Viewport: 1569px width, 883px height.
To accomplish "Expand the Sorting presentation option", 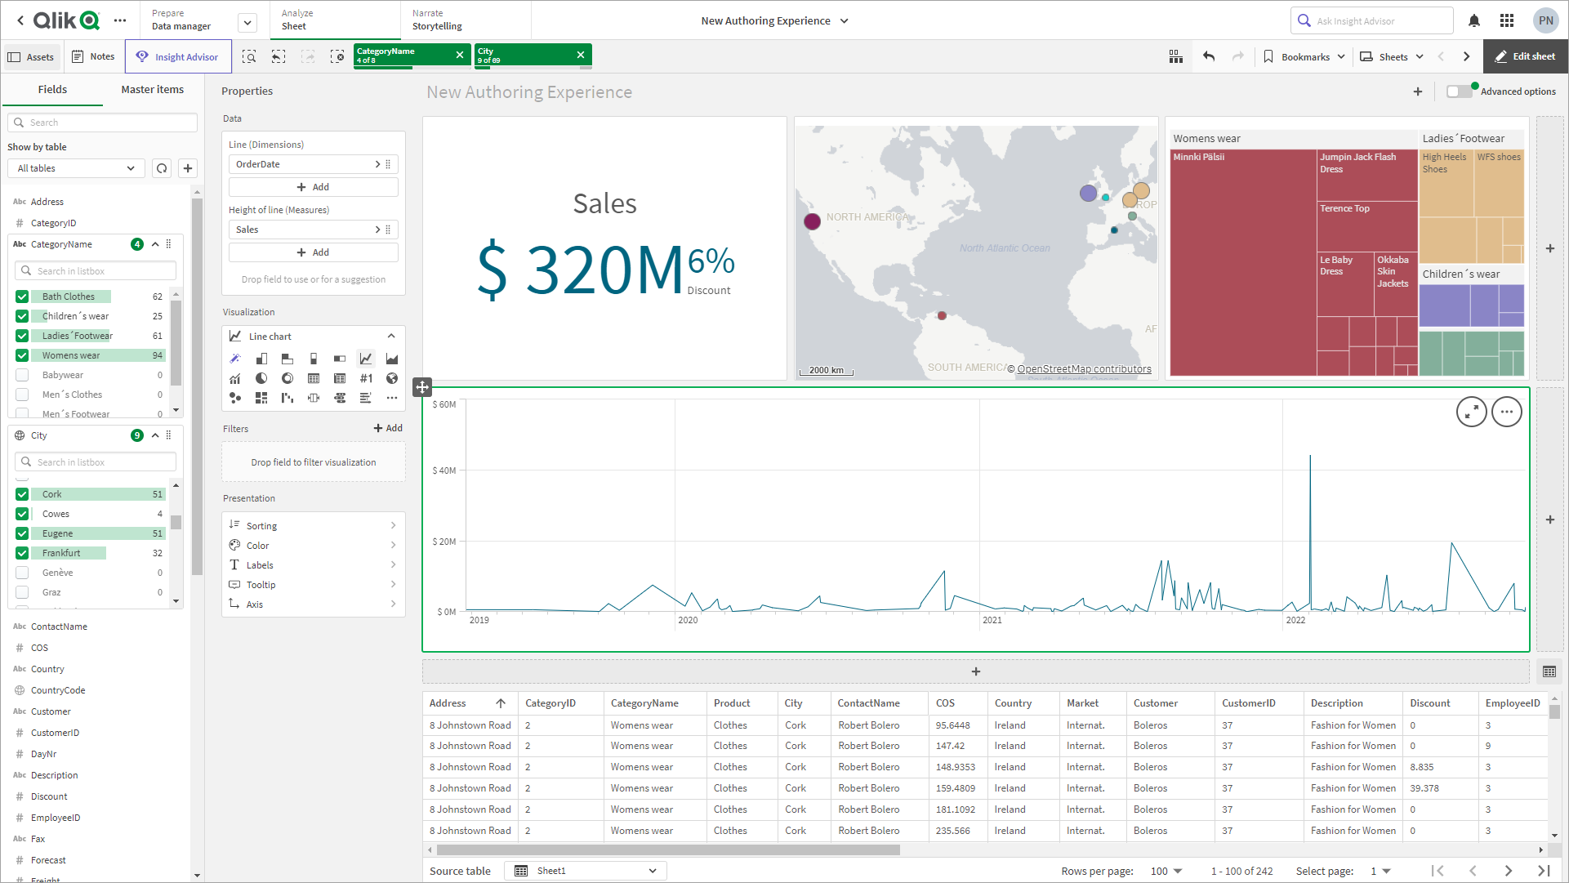I will pos(313,525).
